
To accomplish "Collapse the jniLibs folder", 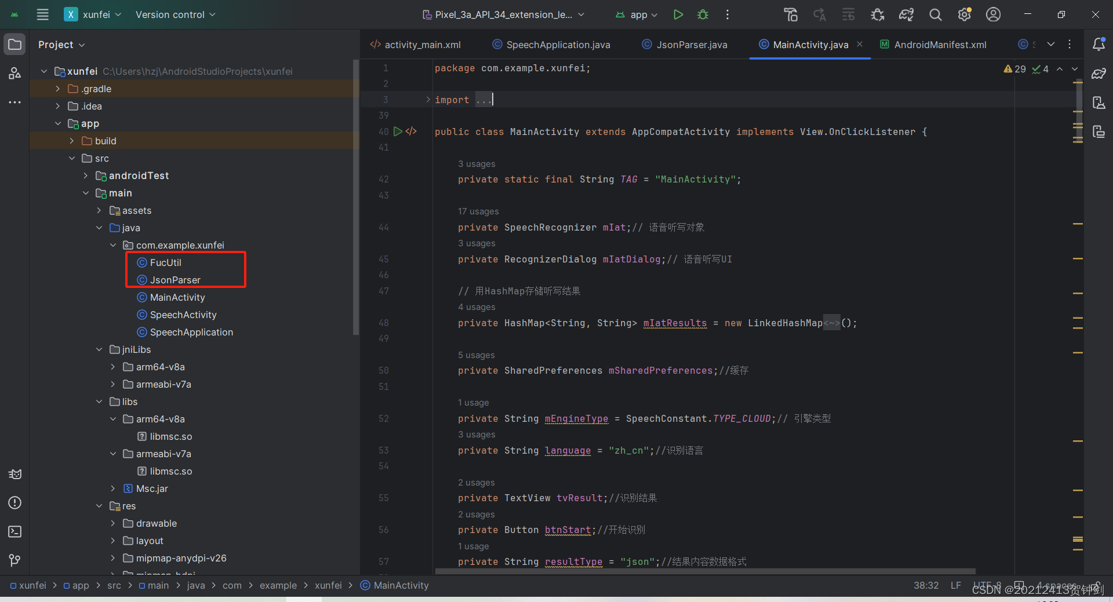I will [99, 349].
